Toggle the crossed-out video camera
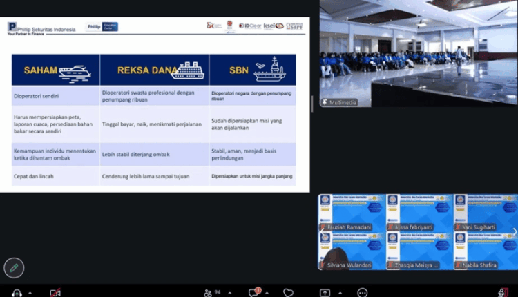The height and width of the screenshot is (297, 518). point(55,293)
